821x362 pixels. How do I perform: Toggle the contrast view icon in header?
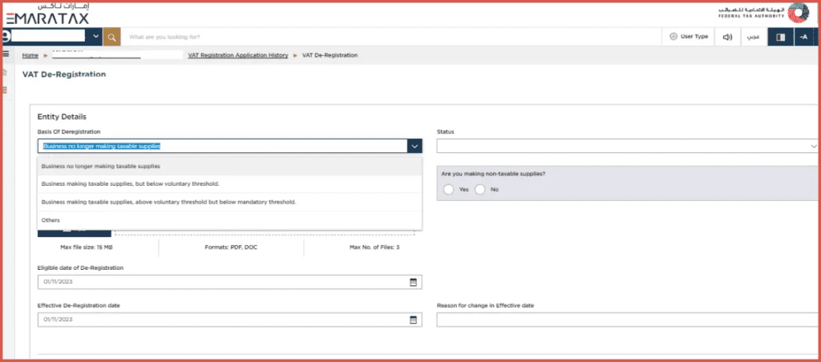780,37
